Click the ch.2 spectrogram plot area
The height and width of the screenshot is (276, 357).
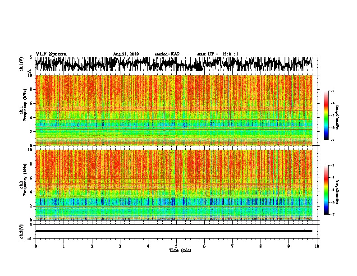point(174,185)
